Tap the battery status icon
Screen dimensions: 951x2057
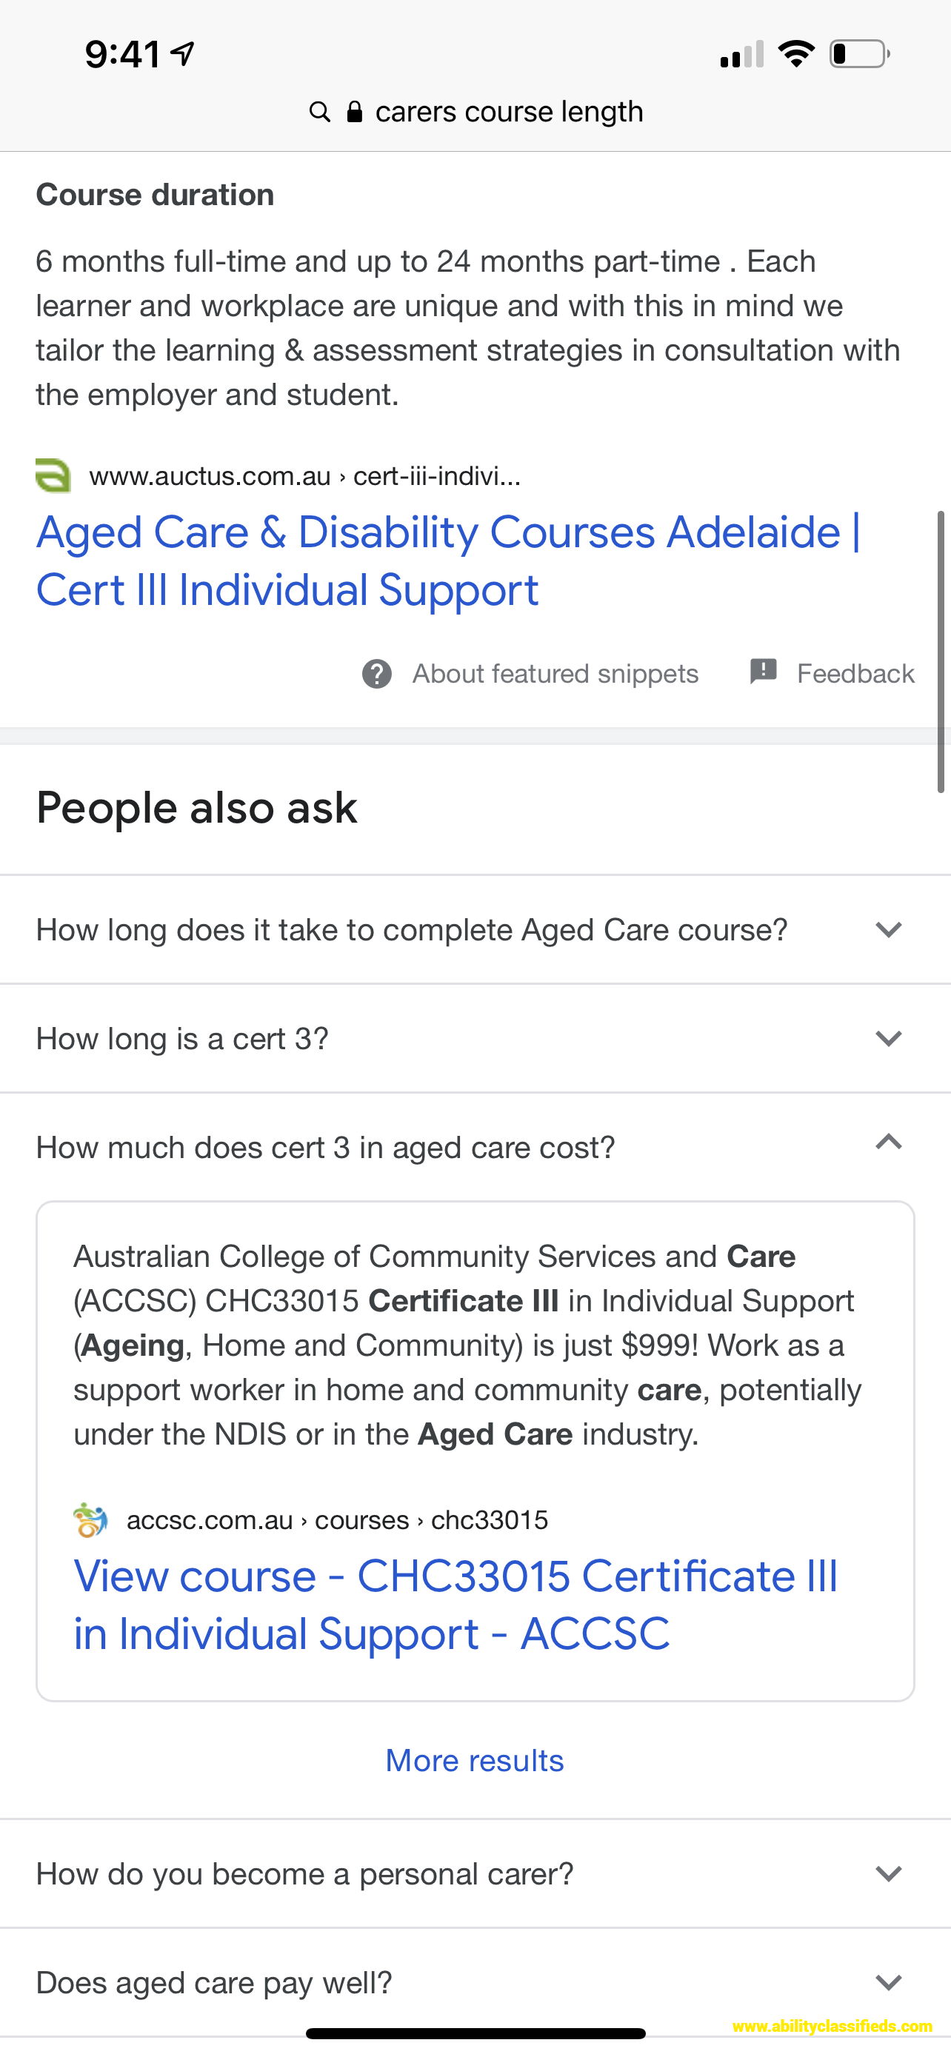click(860, 53)
